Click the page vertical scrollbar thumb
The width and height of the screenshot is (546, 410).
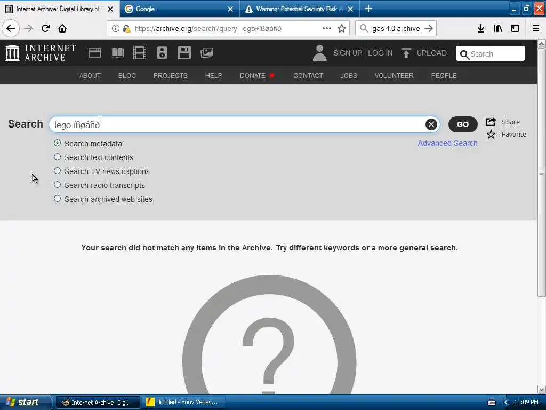pos(542,172)
